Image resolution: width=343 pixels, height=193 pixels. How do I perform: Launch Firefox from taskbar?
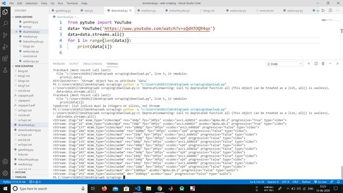tap(104, 188)
